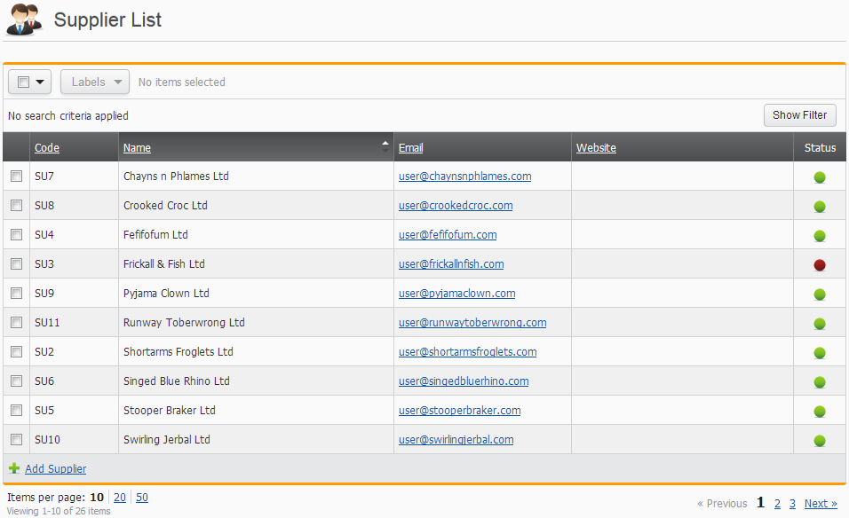Sort the table by Name column
The image size is (849, 518).
[137, 147]
